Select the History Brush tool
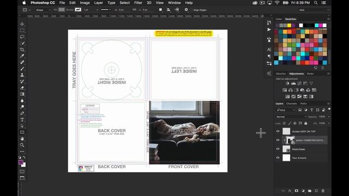Viewport: 349px width, 196px height. [22, 82]
